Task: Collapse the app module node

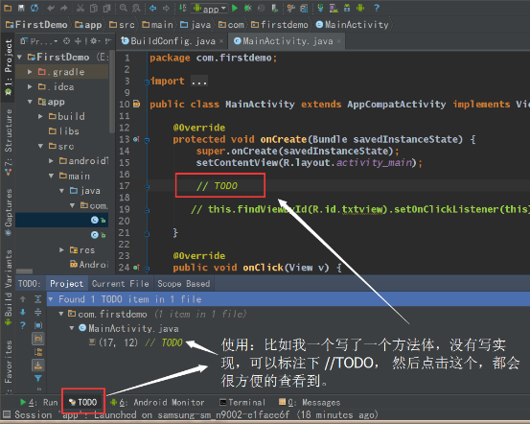Action: (30, 102)
